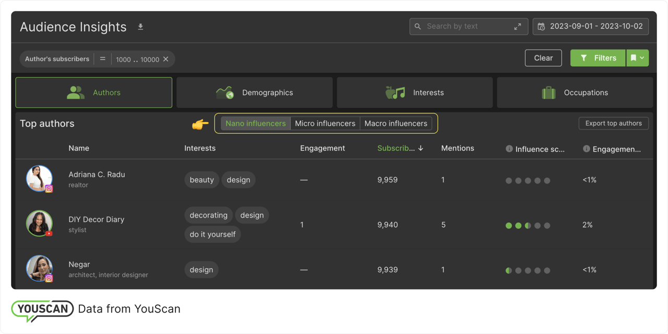Screen dimensions: 668x334
Task: Select the Nano influencers segment
Action: pyautogui.click(x=255, y=124)
